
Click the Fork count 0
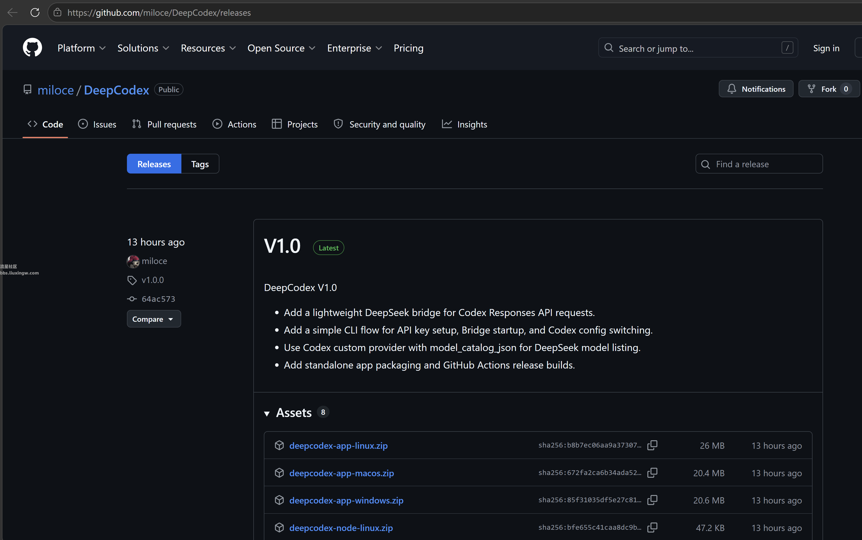coord(846,89)
